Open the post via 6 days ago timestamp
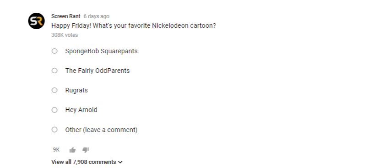This screenshot has width=373, height=168. pos(97,16)
